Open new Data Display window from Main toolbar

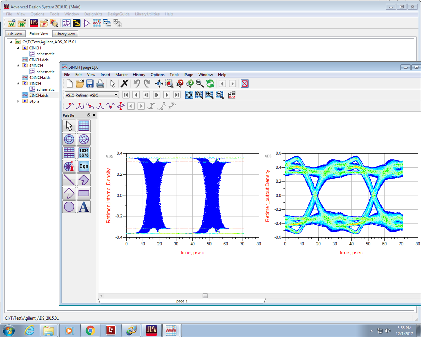pyautogui.click(x=97, y=23)
